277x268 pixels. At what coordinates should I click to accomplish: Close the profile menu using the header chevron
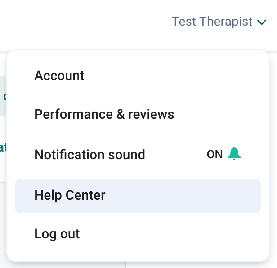point(262,22)
